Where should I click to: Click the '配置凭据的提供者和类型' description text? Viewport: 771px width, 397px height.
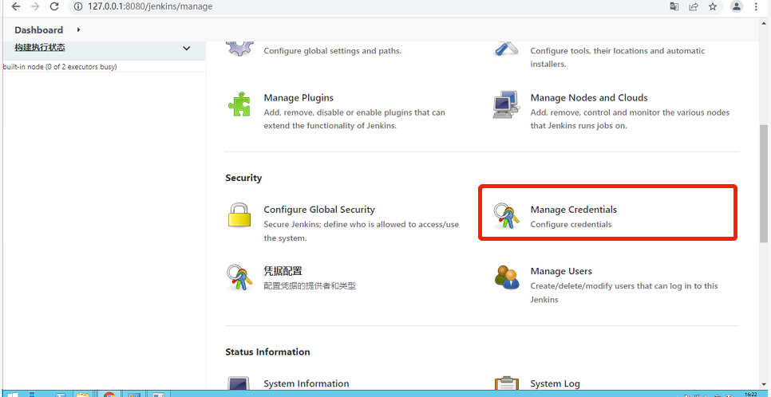coord(310,286)
